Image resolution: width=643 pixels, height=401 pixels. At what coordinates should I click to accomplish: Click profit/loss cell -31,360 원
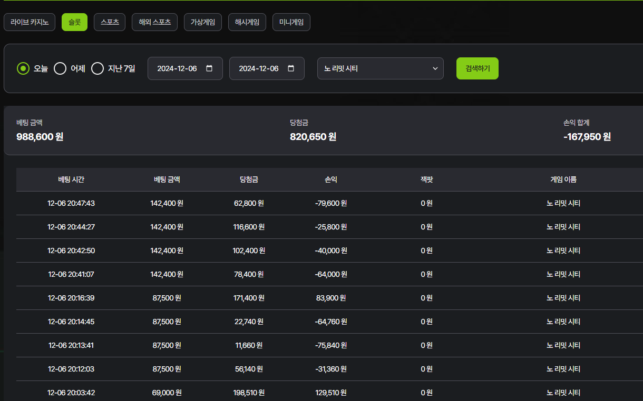[x=331, y=369]
